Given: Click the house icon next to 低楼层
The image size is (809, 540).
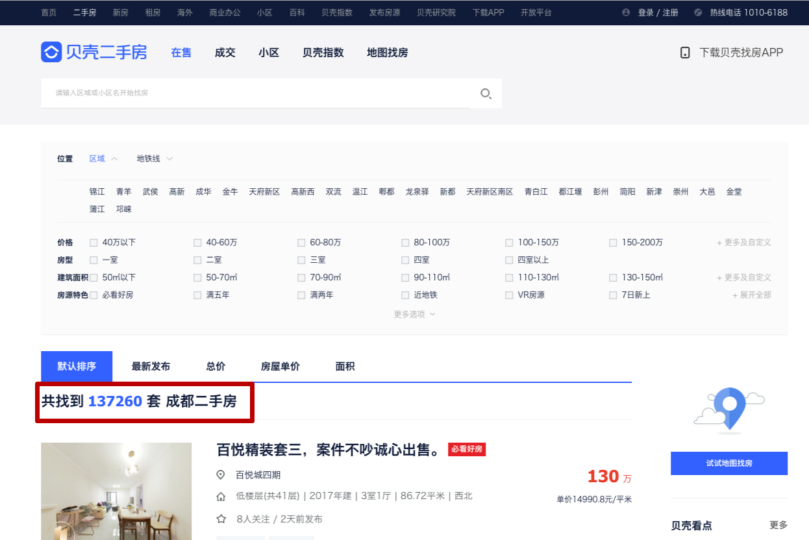Looking at the screenshot, I should click(221, 497).
